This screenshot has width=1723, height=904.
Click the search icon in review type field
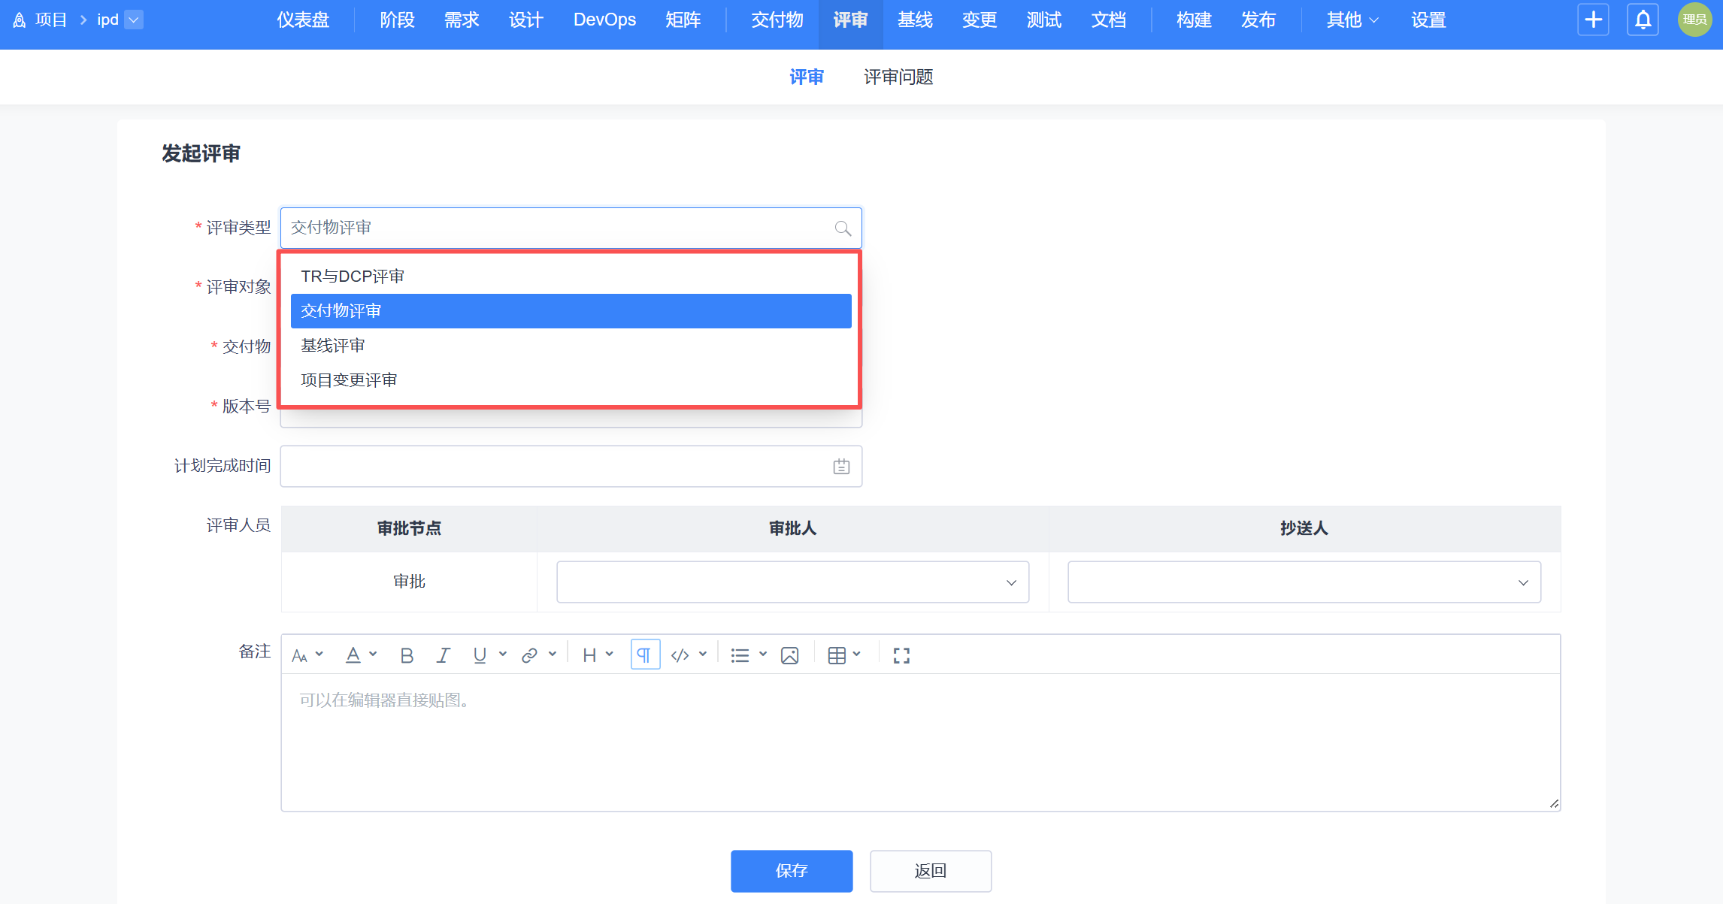tap(843, 228)
